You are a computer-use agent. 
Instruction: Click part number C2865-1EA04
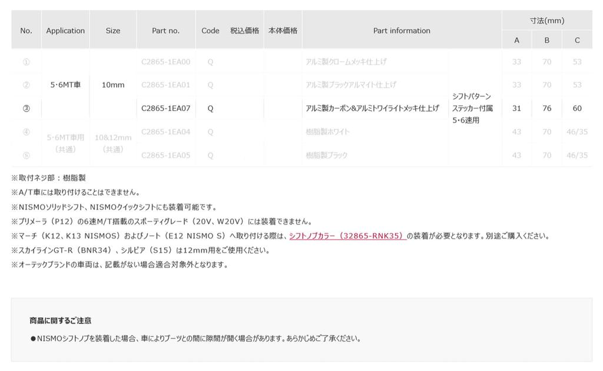[166, 132]
